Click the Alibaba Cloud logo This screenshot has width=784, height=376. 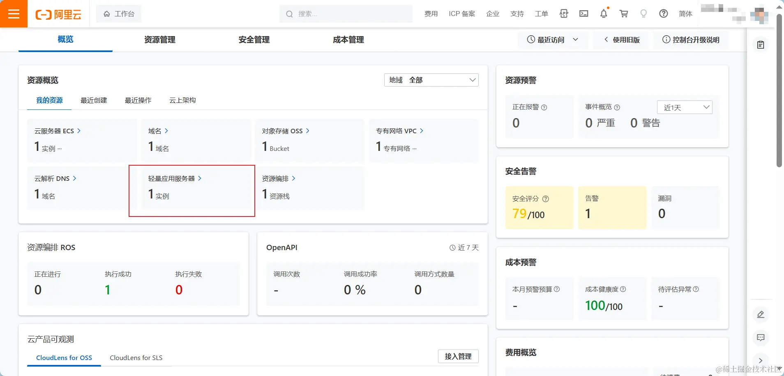pyautogui.click(x=58, y=14)
